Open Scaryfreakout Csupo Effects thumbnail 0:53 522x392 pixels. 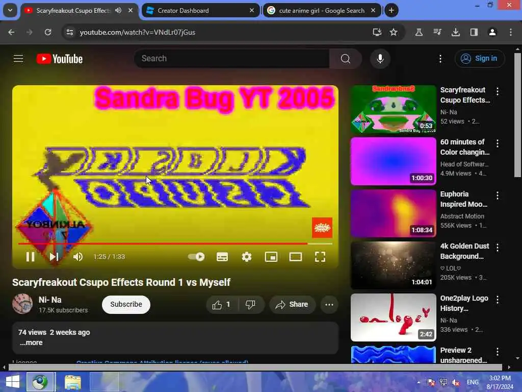pyautogui.click(x=393, y=109)
